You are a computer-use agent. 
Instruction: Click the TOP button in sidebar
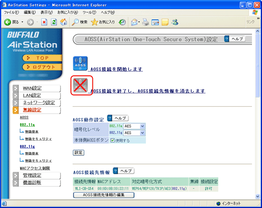tap(42, 58)
